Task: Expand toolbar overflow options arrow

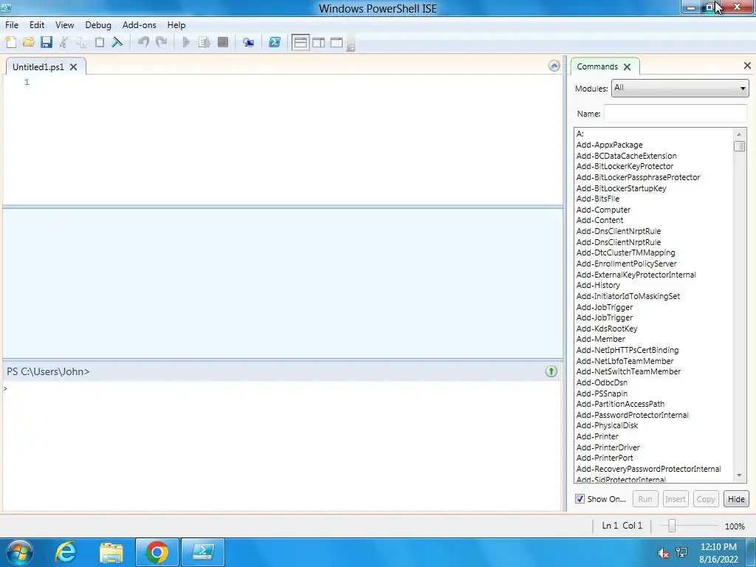Action: (x=351, y=47)
